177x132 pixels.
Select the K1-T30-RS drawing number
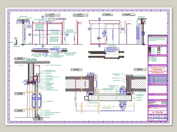click(x=158, y=112)
